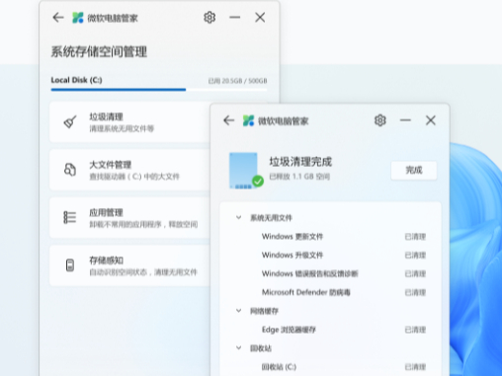
Task: Click the Local Disk (C:) usage bar
Action: coord(159,90)
